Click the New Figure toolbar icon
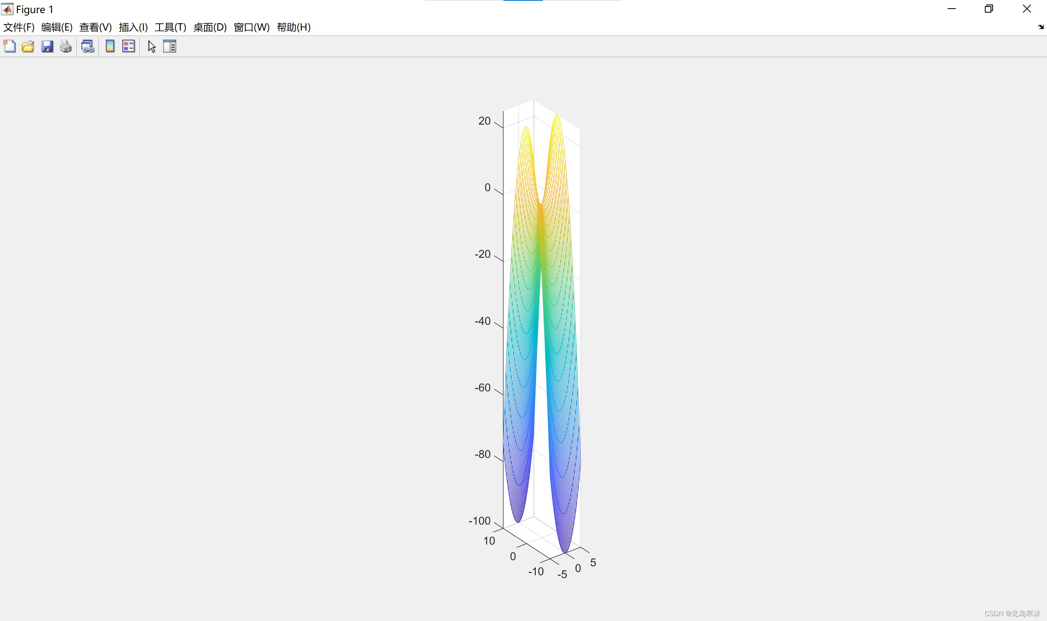This screenshot has width=1047, height=621. pos(9,46)
